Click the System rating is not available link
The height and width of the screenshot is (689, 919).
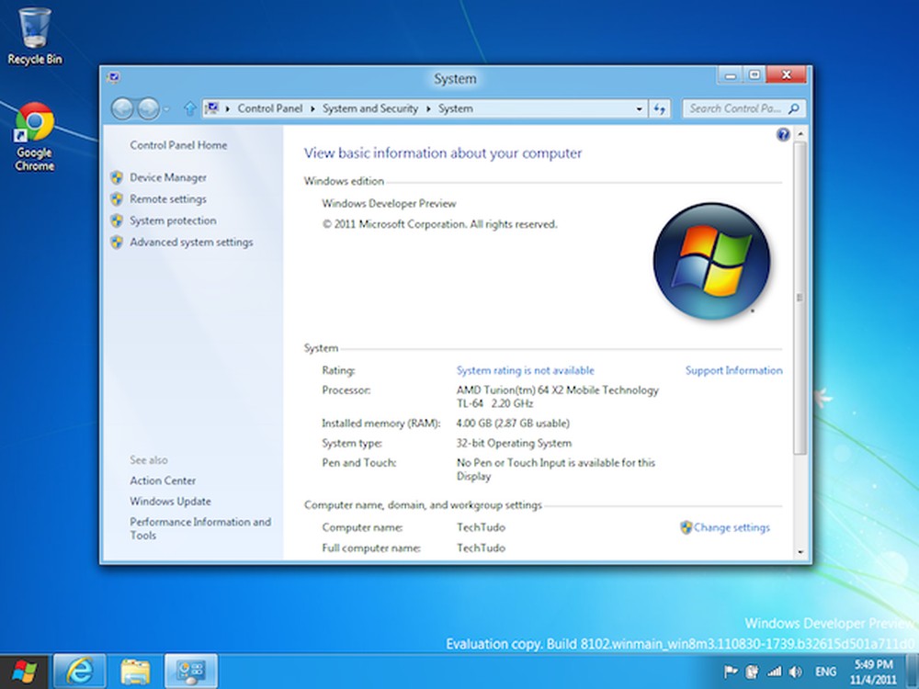525,370
